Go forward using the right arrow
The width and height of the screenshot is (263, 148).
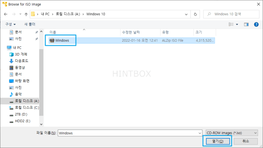[14, 14]
